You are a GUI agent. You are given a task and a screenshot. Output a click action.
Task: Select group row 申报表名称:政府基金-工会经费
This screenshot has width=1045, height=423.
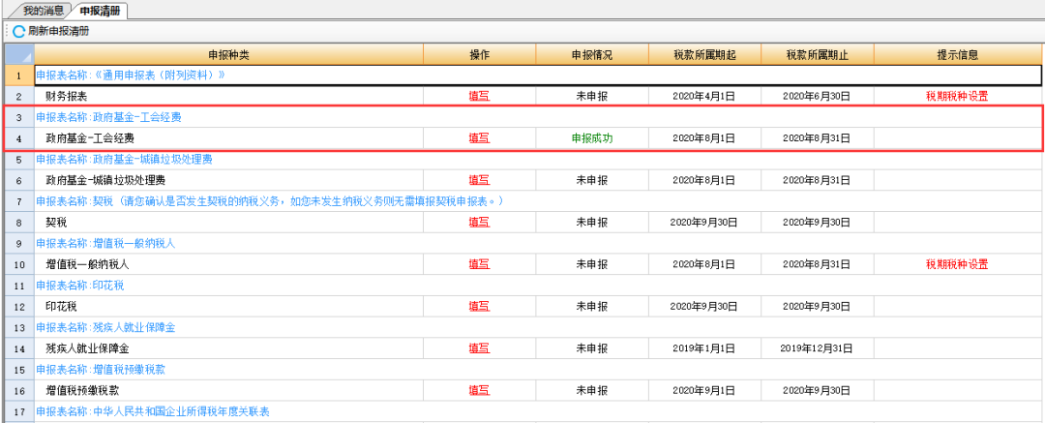pos(537,117)
